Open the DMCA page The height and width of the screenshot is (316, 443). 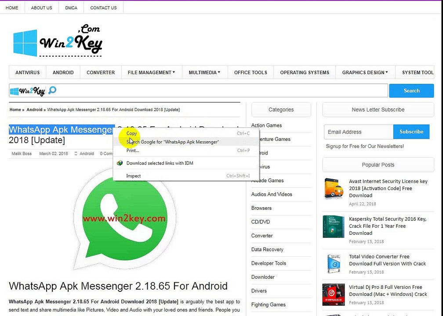click(71, 8)
